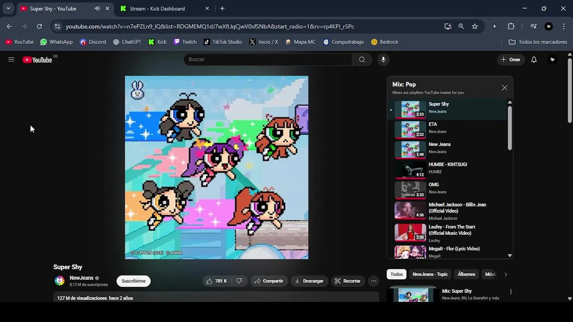
Task: Open the Mix: Super Shy recommended thumbnail
Action: click(413, 295)
